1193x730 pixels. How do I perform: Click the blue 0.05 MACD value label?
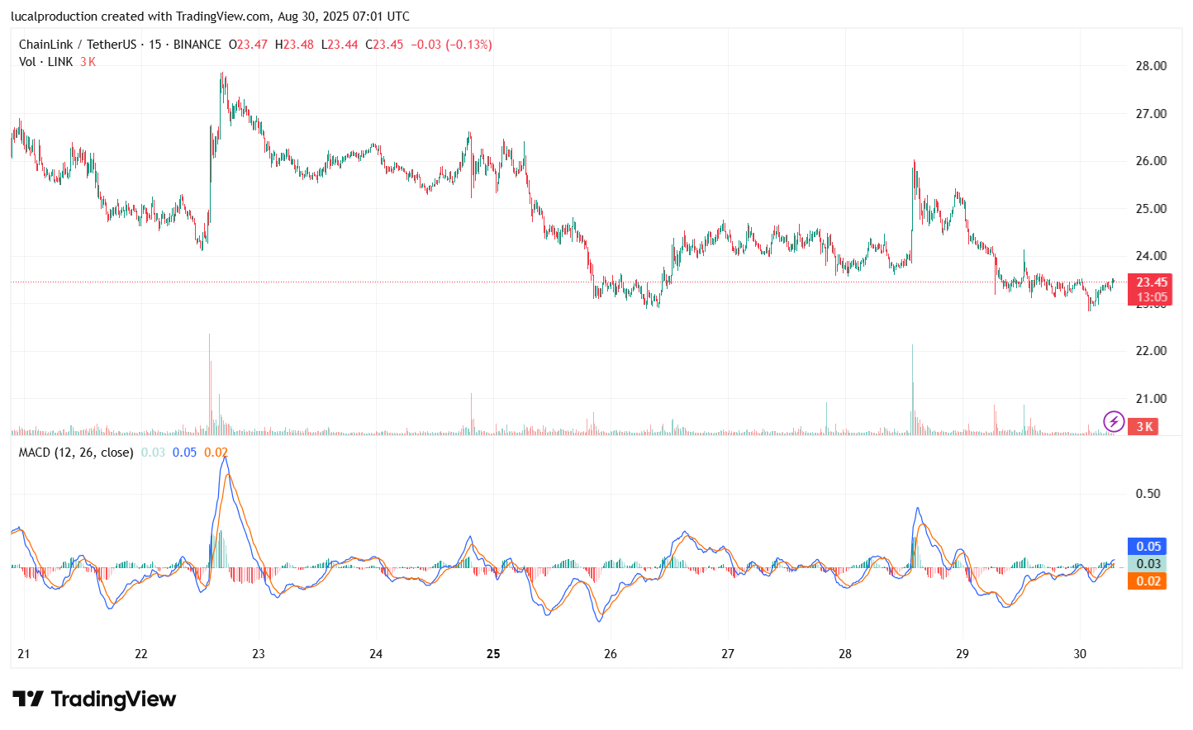point(1148,547)
